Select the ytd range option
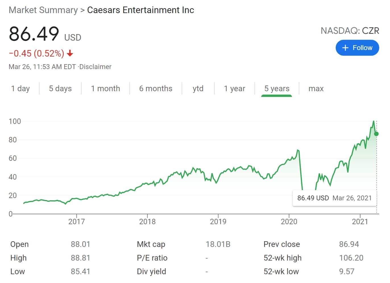 click(198, 88)
